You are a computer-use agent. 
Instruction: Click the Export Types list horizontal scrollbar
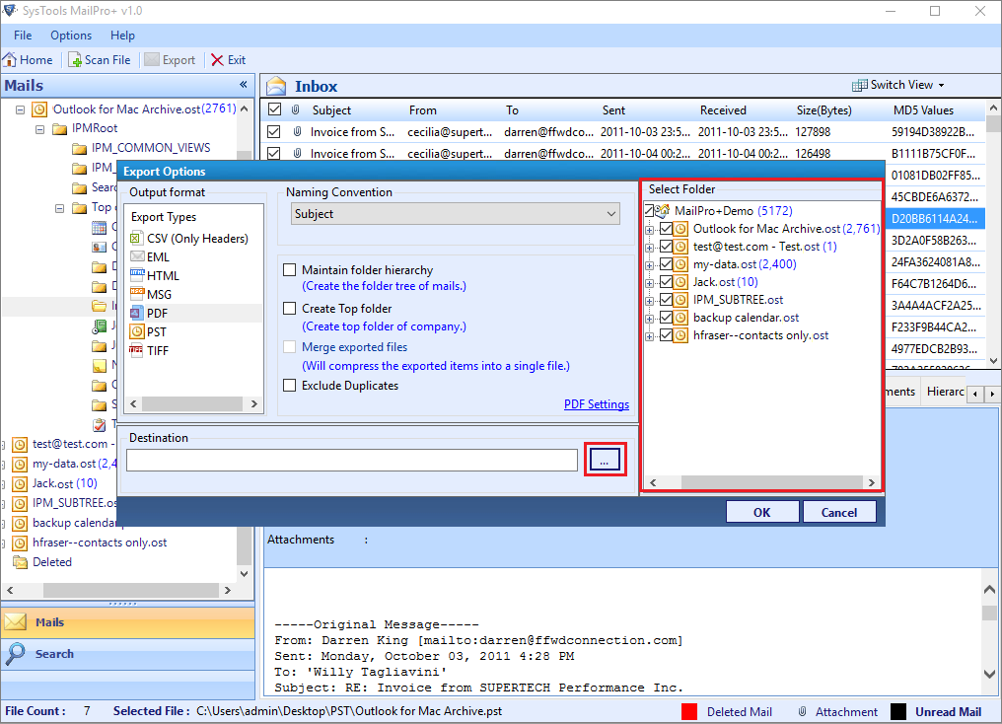[x=193, y=403]
